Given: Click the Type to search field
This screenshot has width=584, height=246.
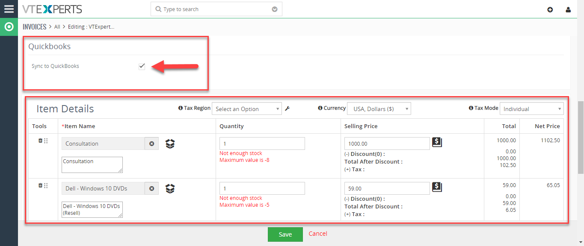Looking at the screenshot, I should tap(216, 9).
